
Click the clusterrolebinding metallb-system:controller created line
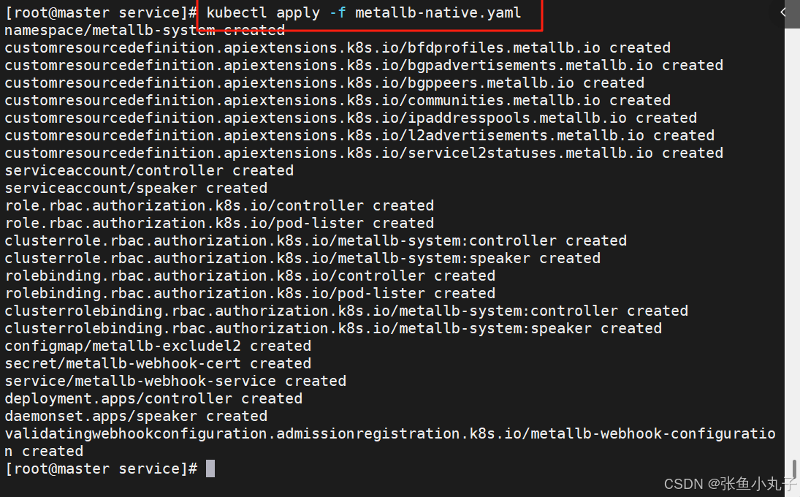[x=346, y=310]
